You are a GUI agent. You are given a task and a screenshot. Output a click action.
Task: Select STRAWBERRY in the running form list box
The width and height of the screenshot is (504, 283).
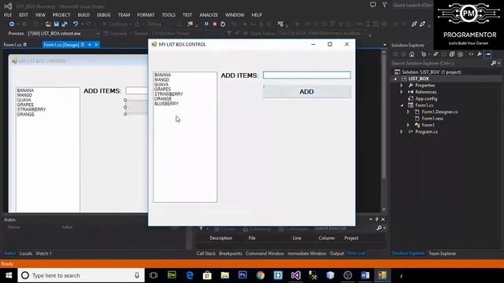point(169,94)
